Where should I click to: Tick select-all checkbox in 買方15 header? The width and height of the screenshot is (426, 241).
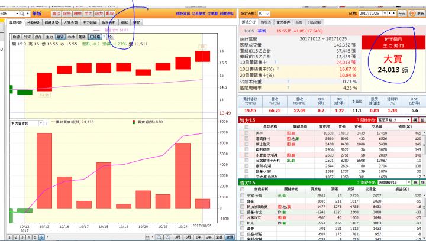(246, 126)
